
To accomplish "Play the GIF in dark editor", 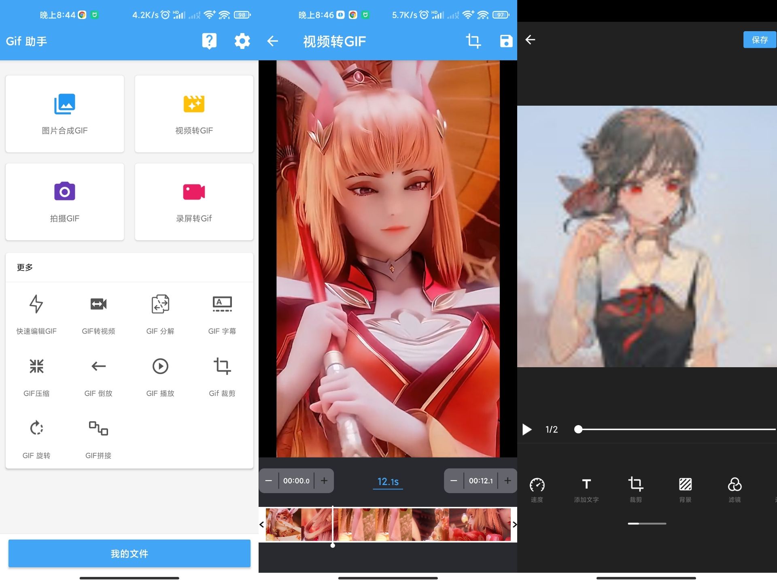I will (x=527, y=429).
